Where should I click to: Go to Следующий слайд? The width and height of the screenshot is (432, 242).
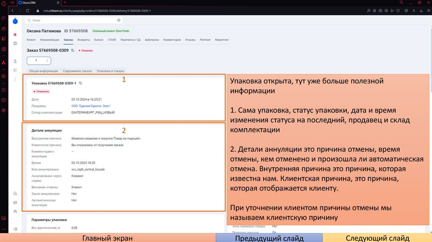point(377,238)
